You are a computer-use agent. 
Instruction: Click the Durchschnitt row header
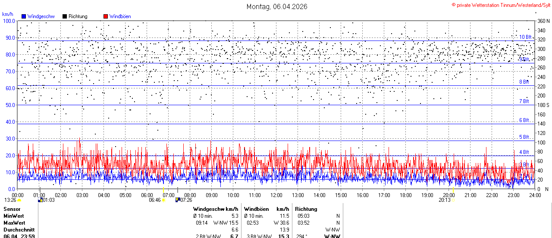(x=19, y=230)
